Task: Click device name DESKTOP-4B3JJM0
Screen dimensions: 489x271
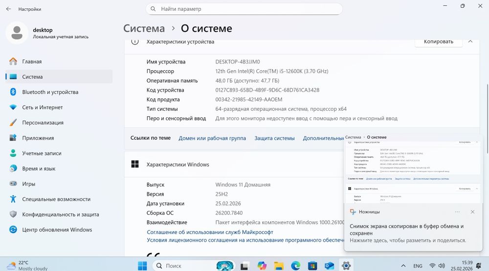Action: (x=238, y=62)
